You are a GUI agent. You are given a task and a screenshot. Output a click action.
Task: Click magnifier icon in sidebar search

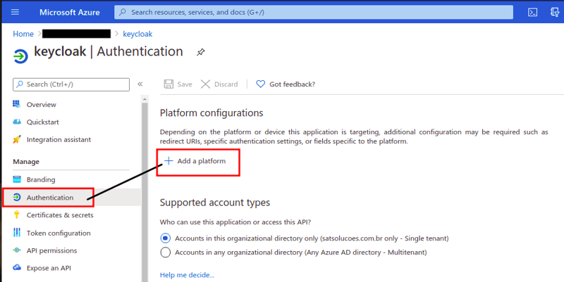click(x=20, y=84)
